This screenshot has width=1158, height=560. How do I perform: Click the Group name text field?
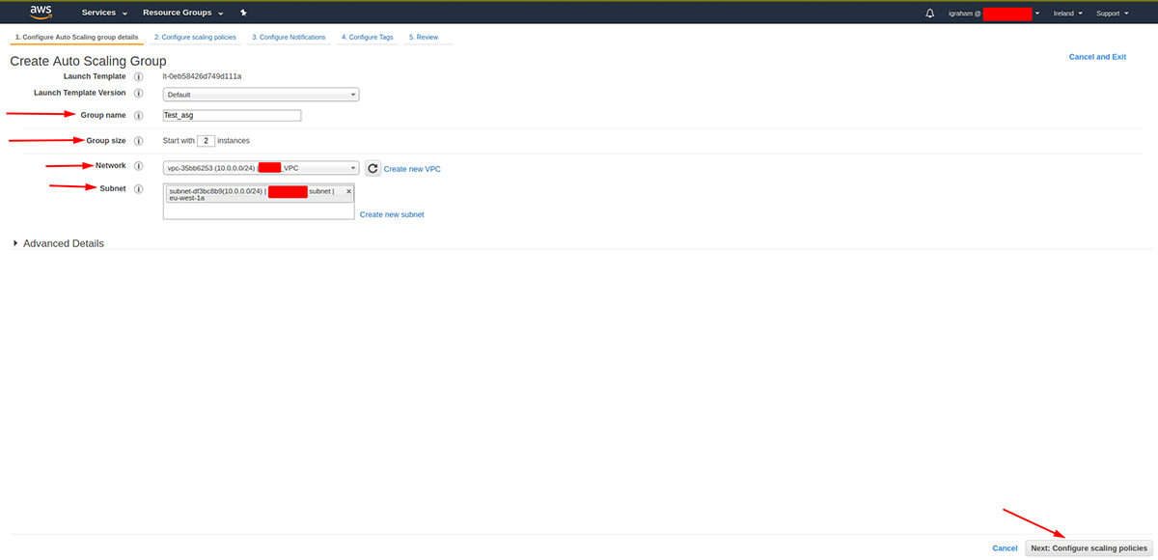(x=232, y=114)
